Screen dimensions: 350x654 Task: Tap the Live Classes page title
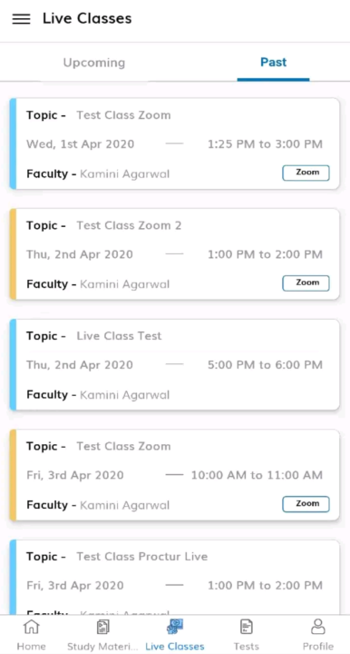tap(87, 19)
